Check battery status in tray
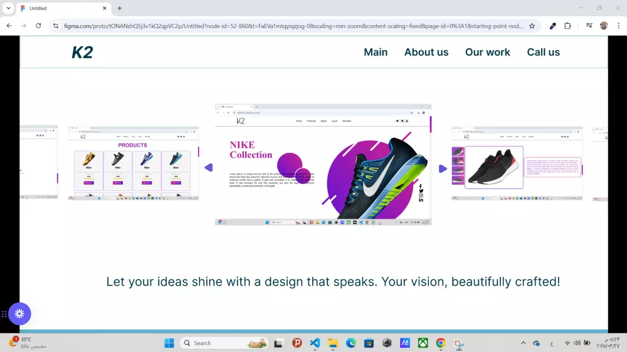Viewport: 627px width, 352px height. [587, 343]
